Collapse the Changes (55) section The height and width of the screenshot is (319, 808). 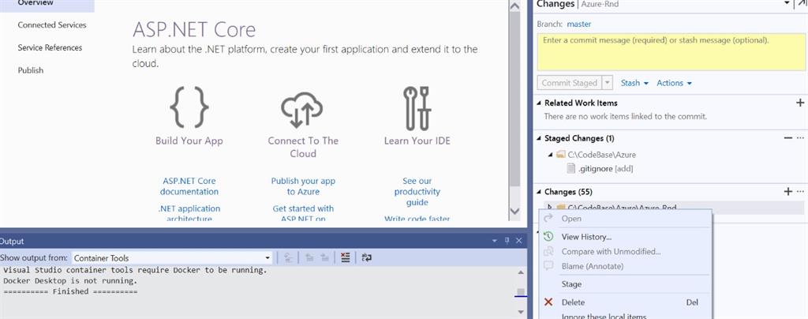pyautogui.click(x=540, y=192)
